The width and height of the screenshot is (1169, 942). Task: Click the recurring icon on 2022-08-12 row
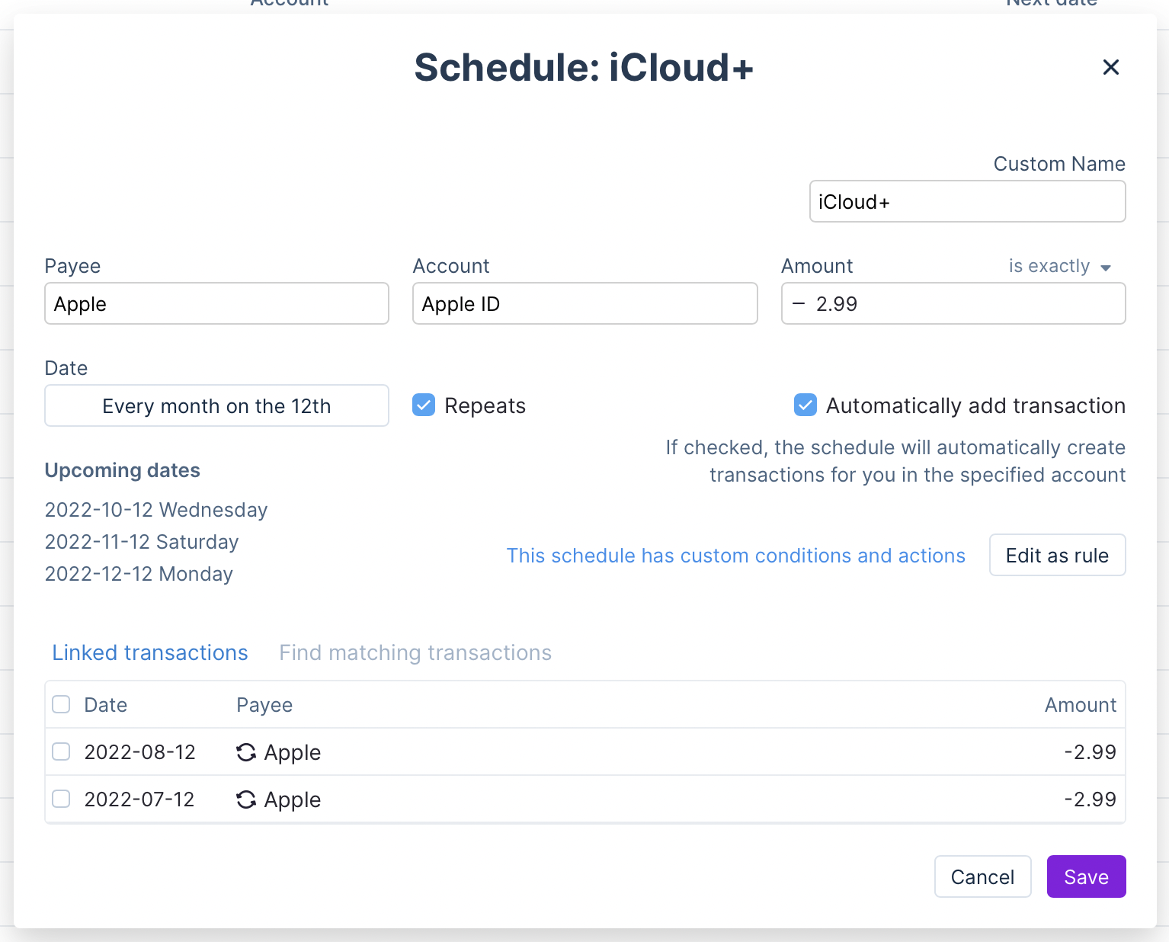point(245,752)
